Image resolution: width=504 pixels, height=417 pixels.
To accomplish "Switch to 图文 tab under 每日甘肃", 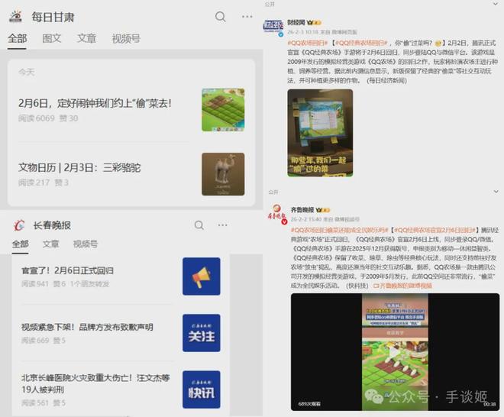I will (x=52, y=39).
